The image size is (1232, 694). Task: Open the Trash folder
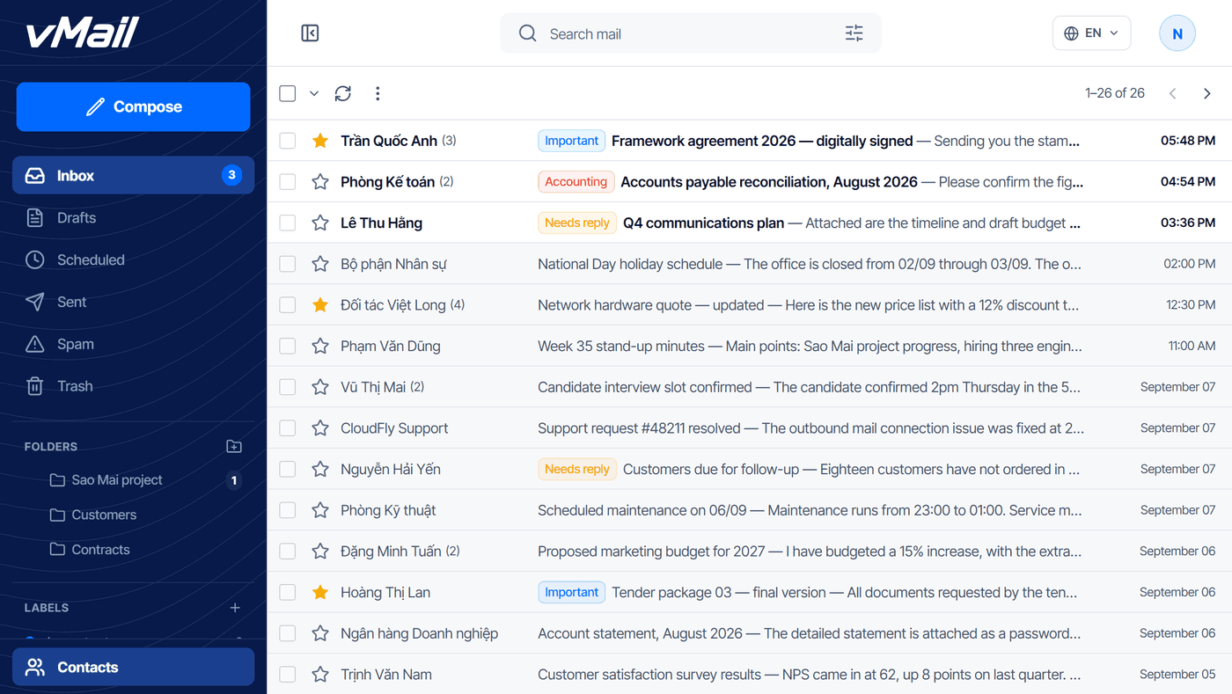pyautogui.click(x=134, y=386)
